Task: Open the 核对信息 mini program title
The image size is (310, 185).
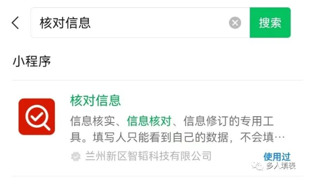Action: (x=96, y=100)
